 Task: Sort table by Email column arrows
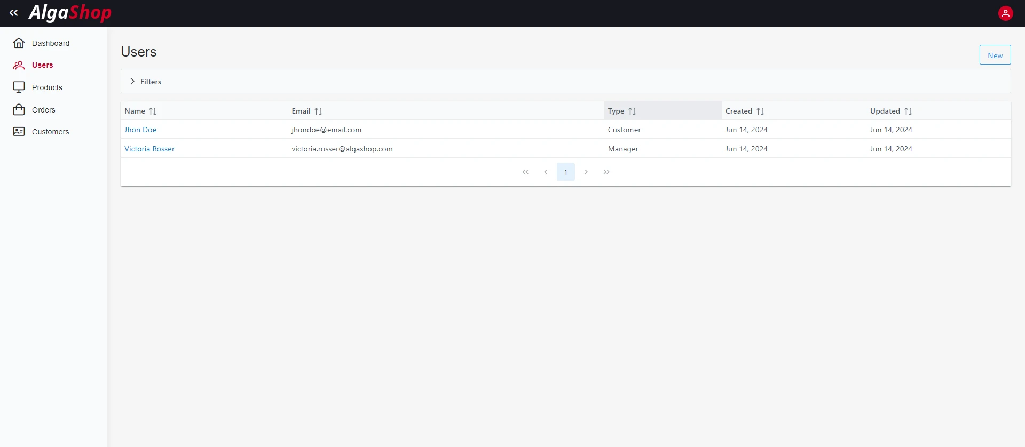318,111
